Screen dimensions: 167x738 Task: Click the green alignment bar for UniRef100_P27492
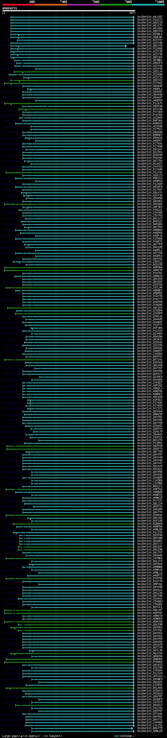pos(69,83)
